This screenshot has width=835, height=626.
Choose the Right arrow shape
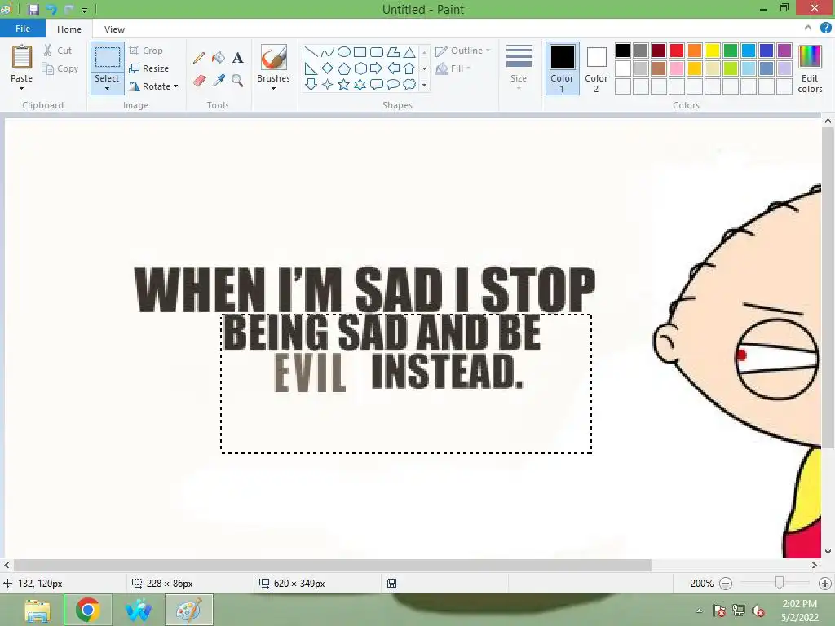tap(377, 68)
